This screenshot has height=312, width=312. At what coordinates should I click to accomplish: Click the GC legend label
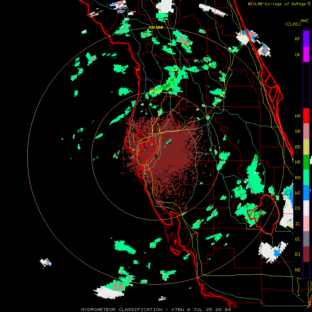297,239
